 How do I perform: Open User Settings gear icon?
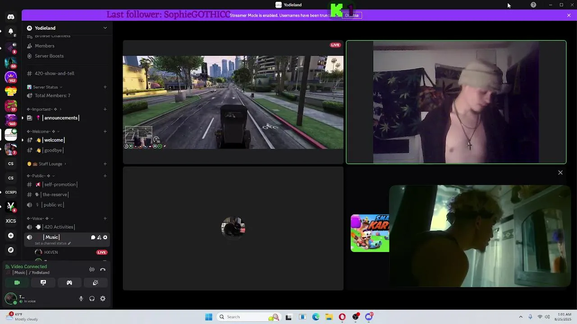click(103, 298)
